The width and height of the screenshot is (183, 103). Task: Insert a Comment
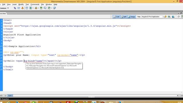pos(45,8)
